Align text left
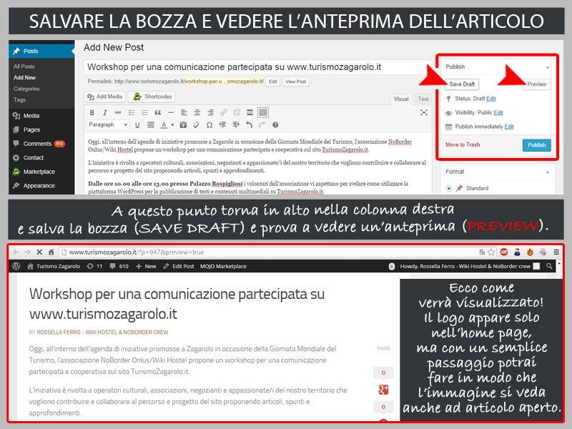 [x=184, y=113]
